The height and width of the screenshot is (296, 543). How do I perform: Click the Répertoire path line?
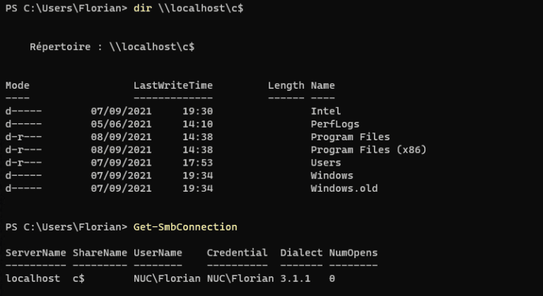pos(112,47)
